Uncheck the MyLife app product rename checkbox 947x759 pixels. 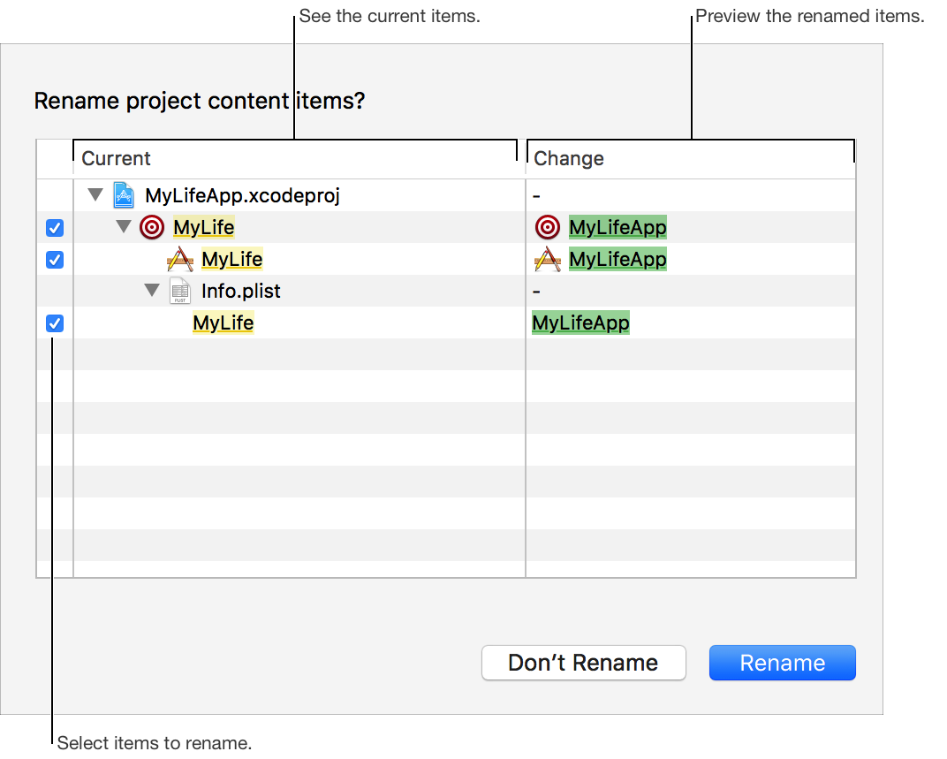tap(55, 260)
